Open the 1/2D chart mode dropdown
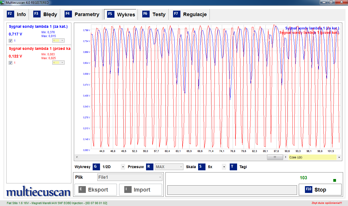This screenshot has height=206, width=348. click(123, 167)
